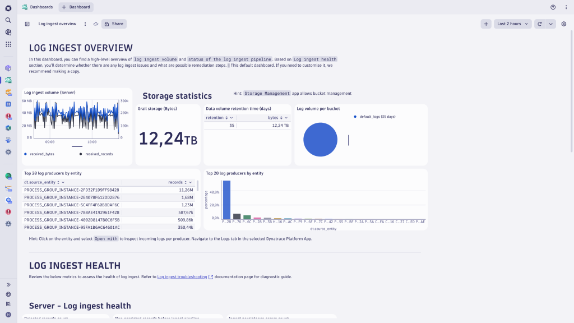Open the help question mark icon

pos(553,7)
